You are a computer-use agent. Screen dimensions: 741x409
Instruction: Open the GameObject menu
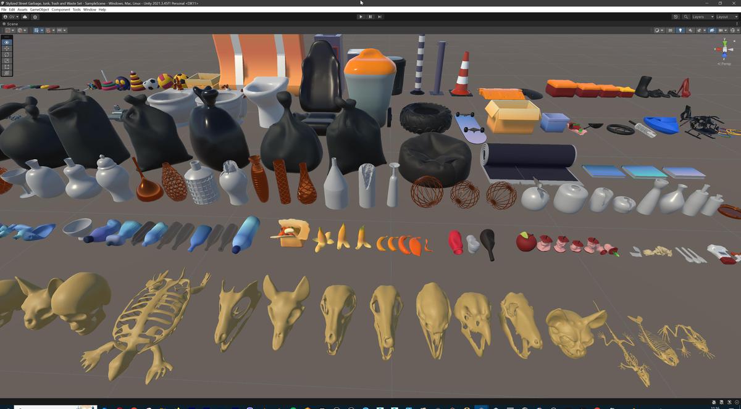pyautogui.click(x=38, y=9)
